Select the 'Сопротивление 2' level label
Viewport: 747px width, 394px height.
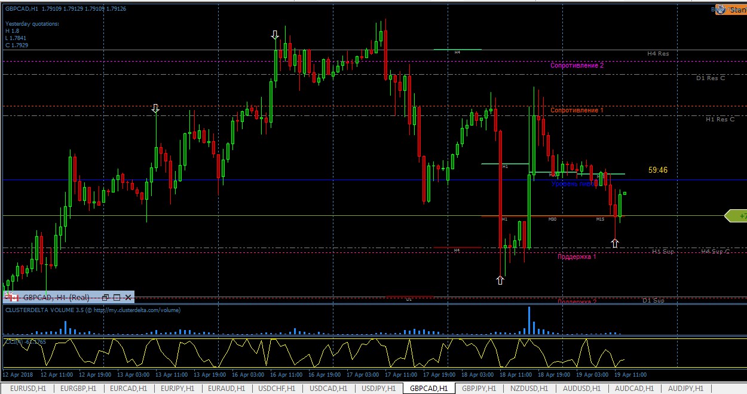click(x=577, y=65)
